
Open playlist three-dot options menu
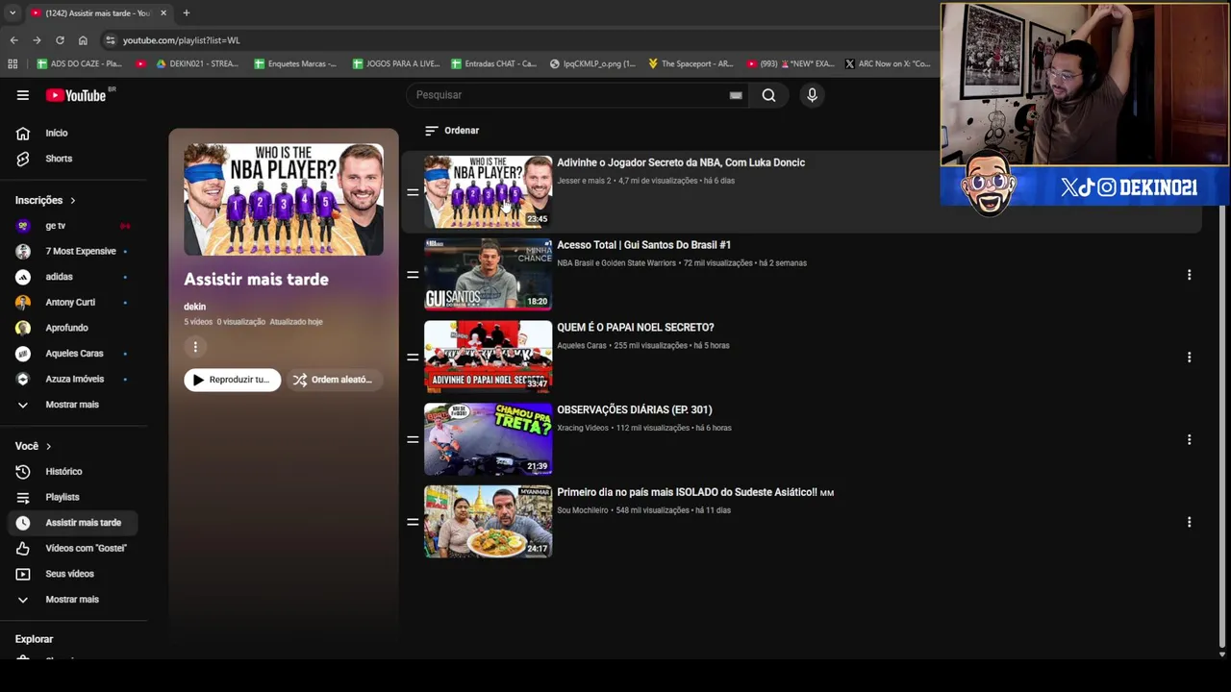[195, 347]
